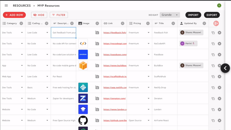Edit the 'Get feedback from your' description cell
The width and height of the screenshot is (231, 130).
click(64, 33)
